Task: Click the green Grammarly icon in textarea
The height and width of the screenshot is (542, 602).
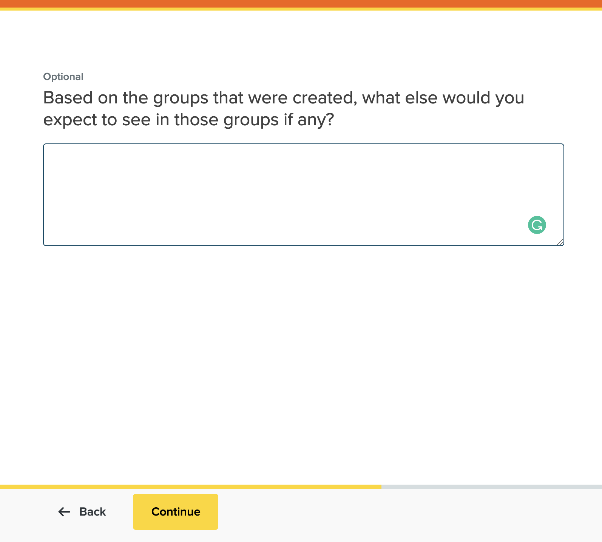Action: (537, 225)
